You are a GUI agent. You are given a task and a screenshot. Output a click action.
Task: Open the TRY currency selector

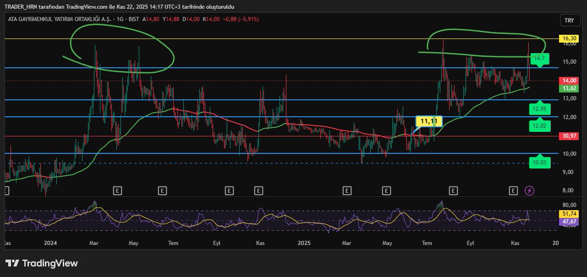[x=569, y=21]
